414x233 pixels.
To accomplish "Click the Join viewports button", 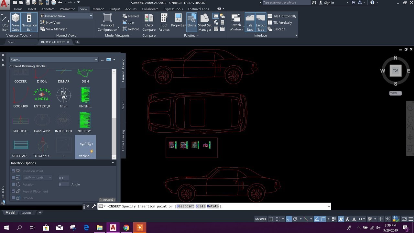I will coord(128,23).
